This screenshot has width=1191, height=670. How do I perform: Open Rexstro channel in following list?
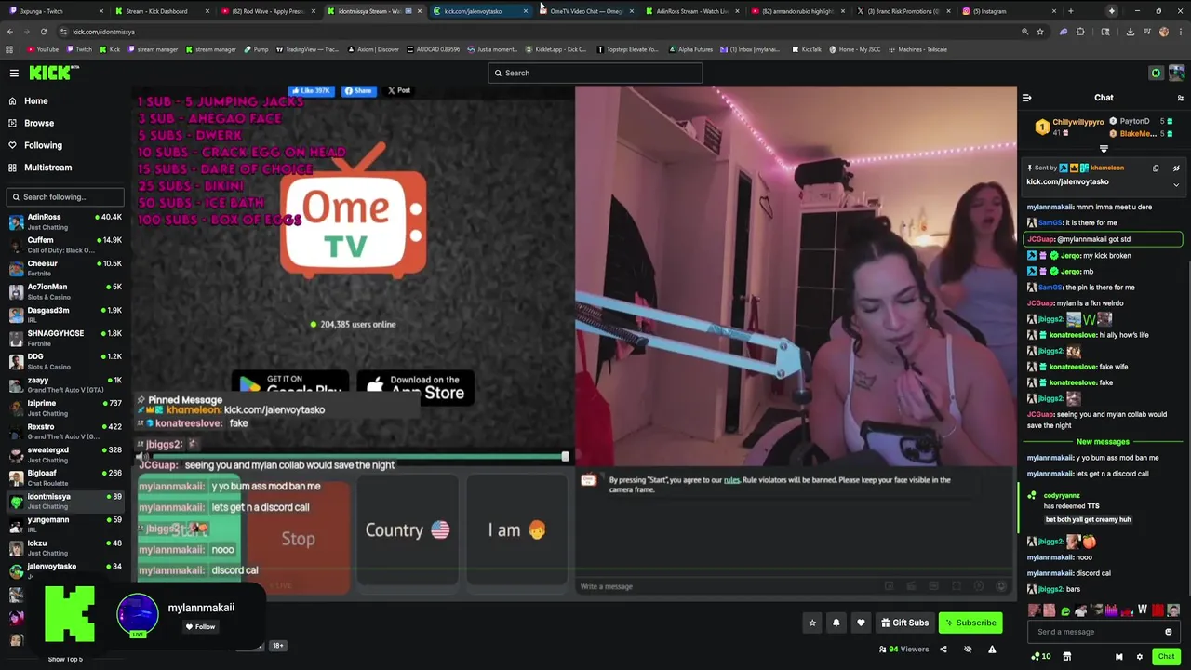coord(63,431)
